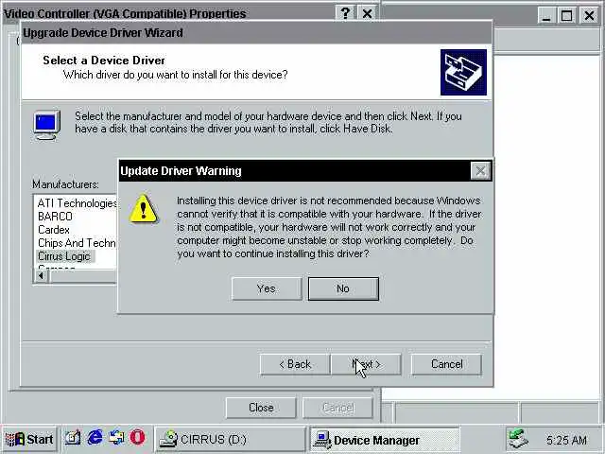Click No in Update Driver Warning dialog
The width and height of the screenshot is (605, 454).
coord(343,288)
